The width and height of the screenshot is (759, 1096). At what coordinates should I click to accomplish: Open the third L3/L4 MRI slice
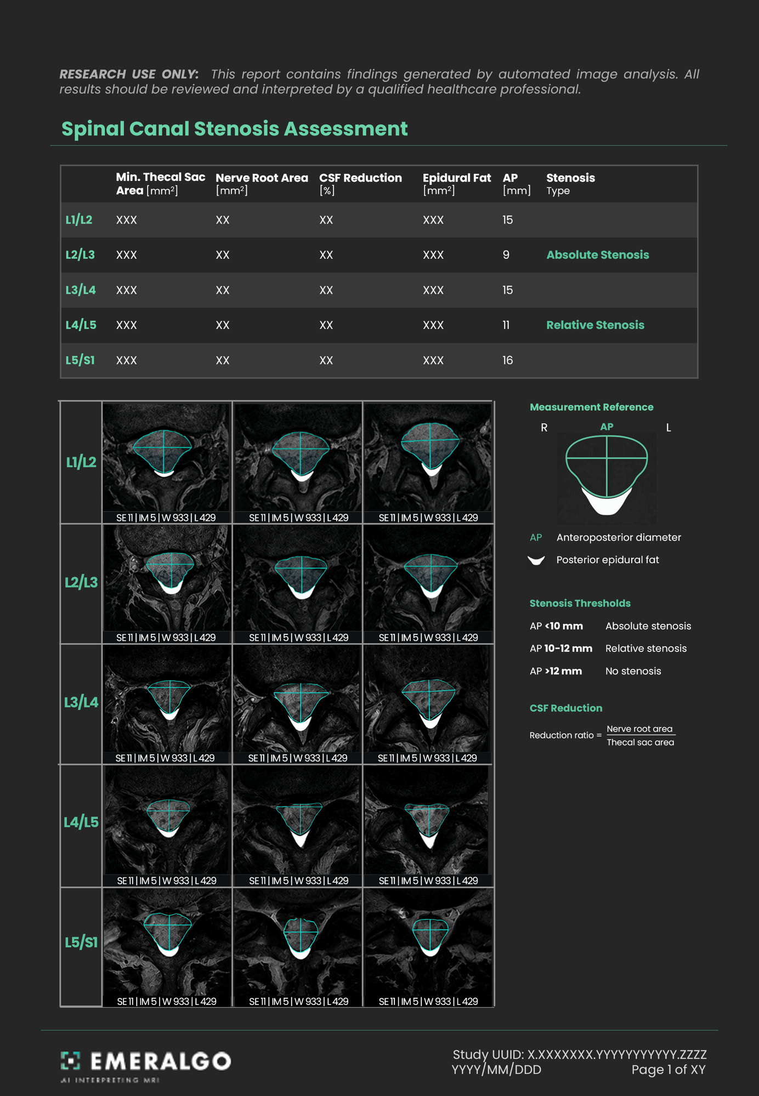(428, 704)
